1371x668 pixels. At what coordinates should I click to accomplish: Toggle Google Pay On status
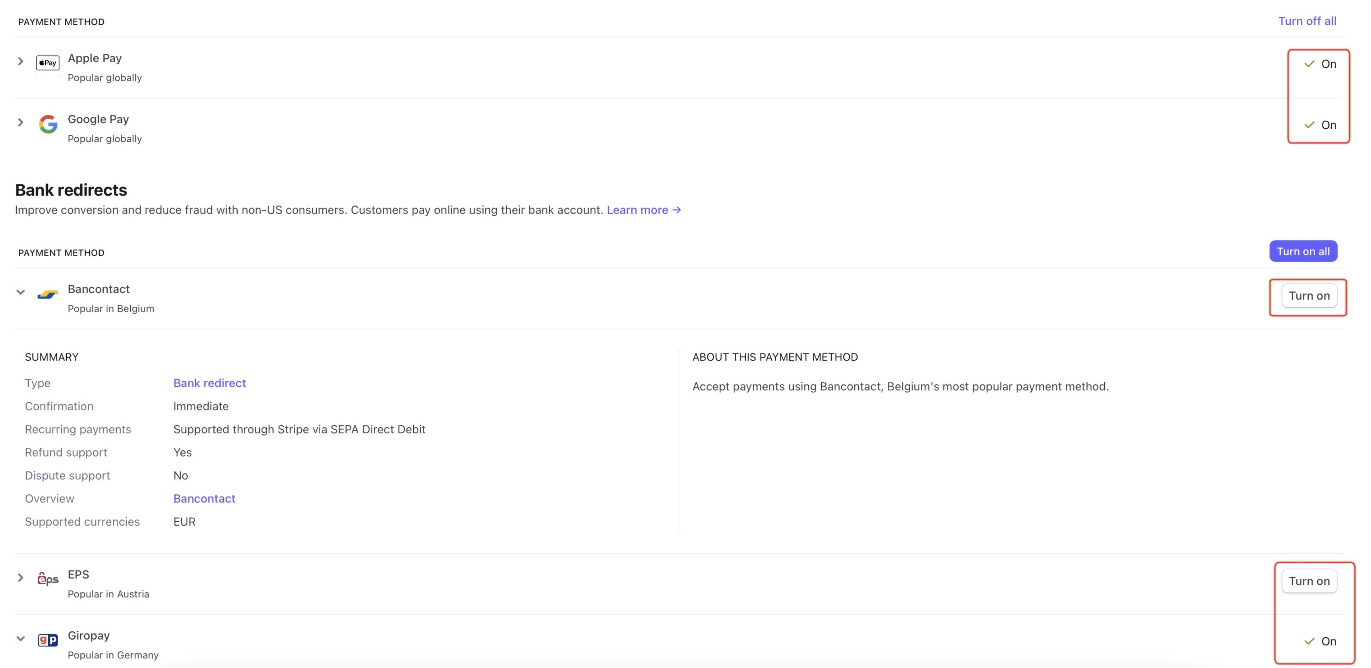[x=1320, y=125]
